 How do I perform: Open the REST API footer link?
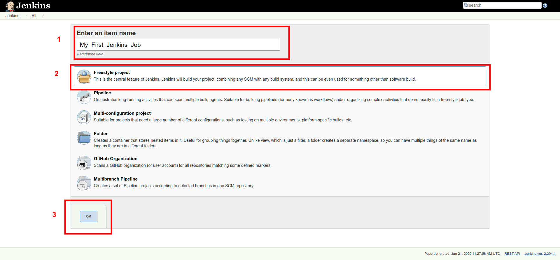512,254
